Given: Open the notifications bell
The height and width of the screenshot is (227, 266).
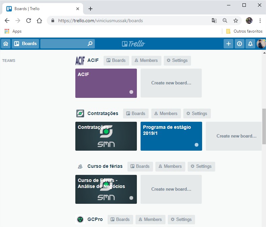Looking at the screenshot, I should click(x=250, y=44).
